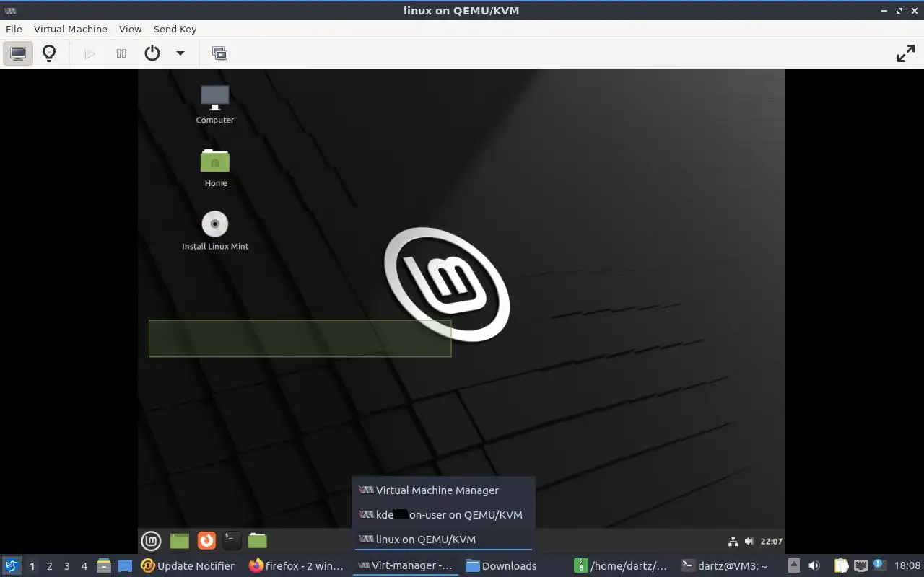Screen dimensions: 924x577
Task: Show virtual hardware details lightbulb
Action: pos(49,53)
